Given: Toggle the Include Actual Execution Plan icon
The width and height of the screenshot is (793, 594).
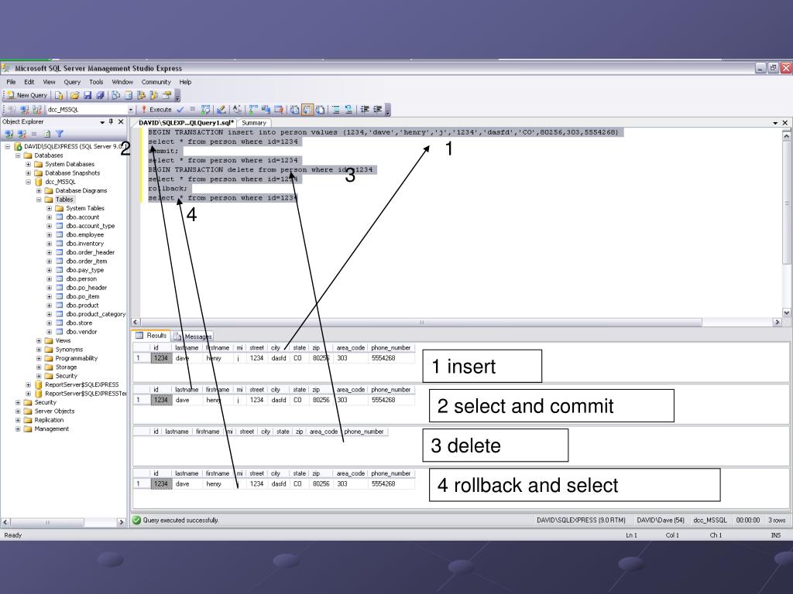Looking at the screenshot, I should coord(253,109).
